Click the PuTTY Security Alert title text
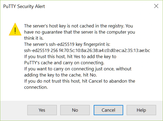 point(24,6)
